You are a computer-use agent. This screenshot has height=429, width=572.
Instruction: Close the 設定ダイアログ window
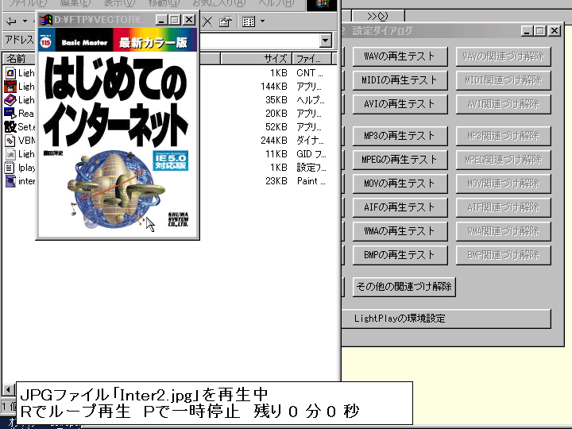[x=555, y=31]
